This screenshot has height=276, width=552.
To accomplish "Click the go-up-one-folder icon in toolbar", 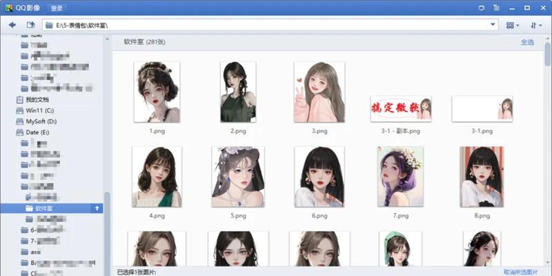I will pyautogui.click(x=31, y=25).
